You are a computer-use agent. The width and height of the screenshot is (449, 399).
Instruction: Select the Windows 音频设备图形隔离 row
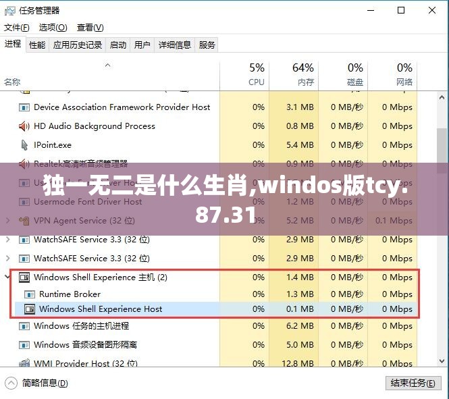209,345
